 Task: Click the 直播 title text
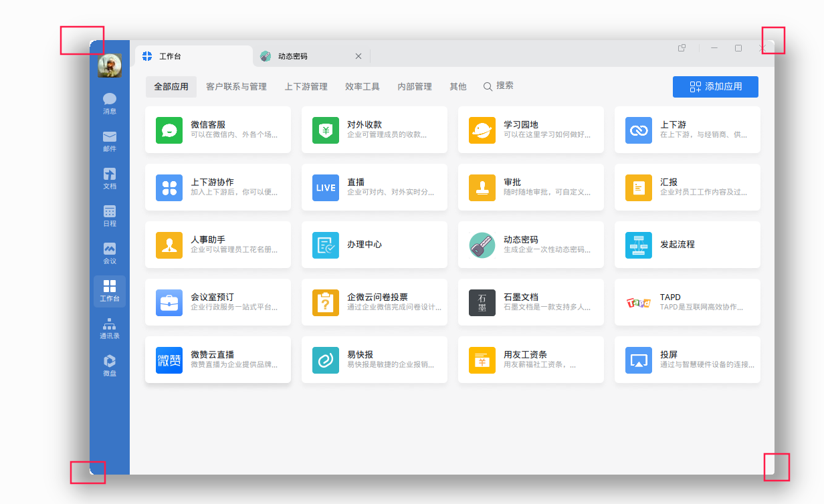point(356,182)
